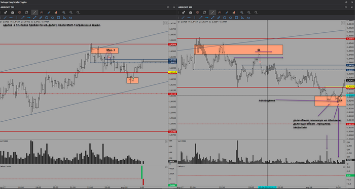Select the horizontal line tool in ARBUSDT 1M panel
The height and width of the screenshot is (189, 355).
point(189,18)
